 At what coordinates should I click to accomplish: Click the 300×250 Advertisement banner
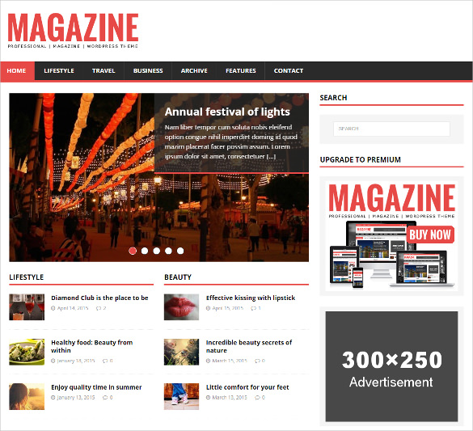pyautogui.click(x=391, y=366)
